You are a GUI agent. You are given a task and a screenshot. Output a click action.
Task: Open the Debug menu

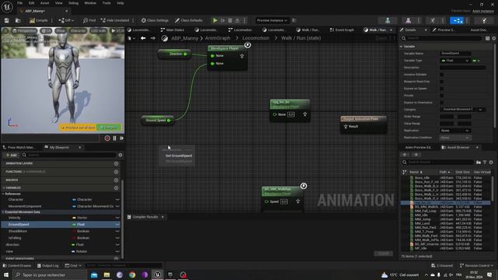(x=73, y=3)
